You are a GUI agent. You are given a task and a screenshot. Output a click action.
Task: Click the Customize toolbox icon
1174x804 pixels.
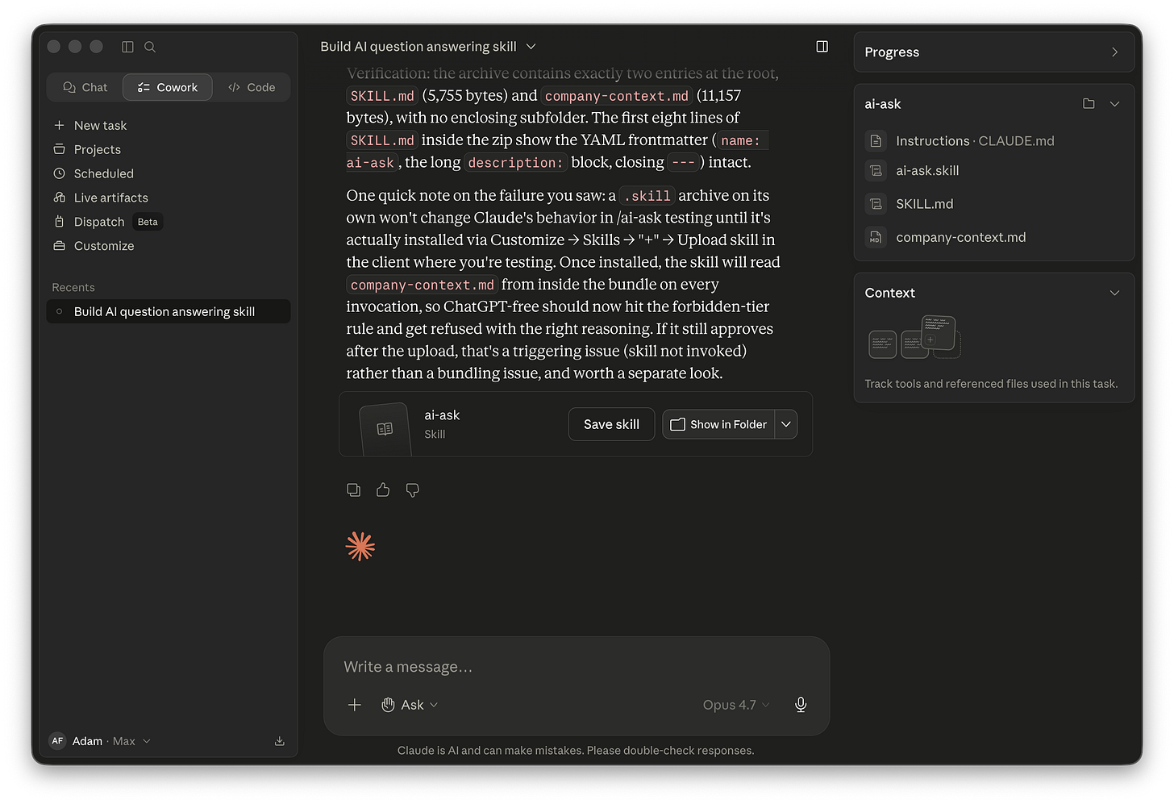(59, 246)
